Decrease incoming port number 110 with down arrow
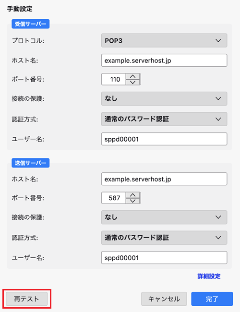Image resolution: width=240 pixels, height=312 pixels. pos(133,82)
